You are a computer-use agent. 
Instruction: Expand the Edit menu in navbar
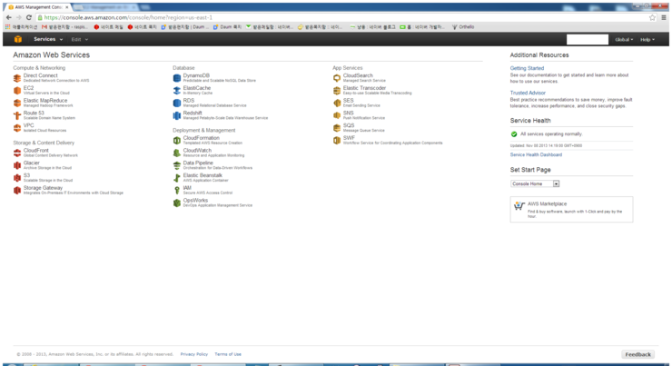coord(80,39)
